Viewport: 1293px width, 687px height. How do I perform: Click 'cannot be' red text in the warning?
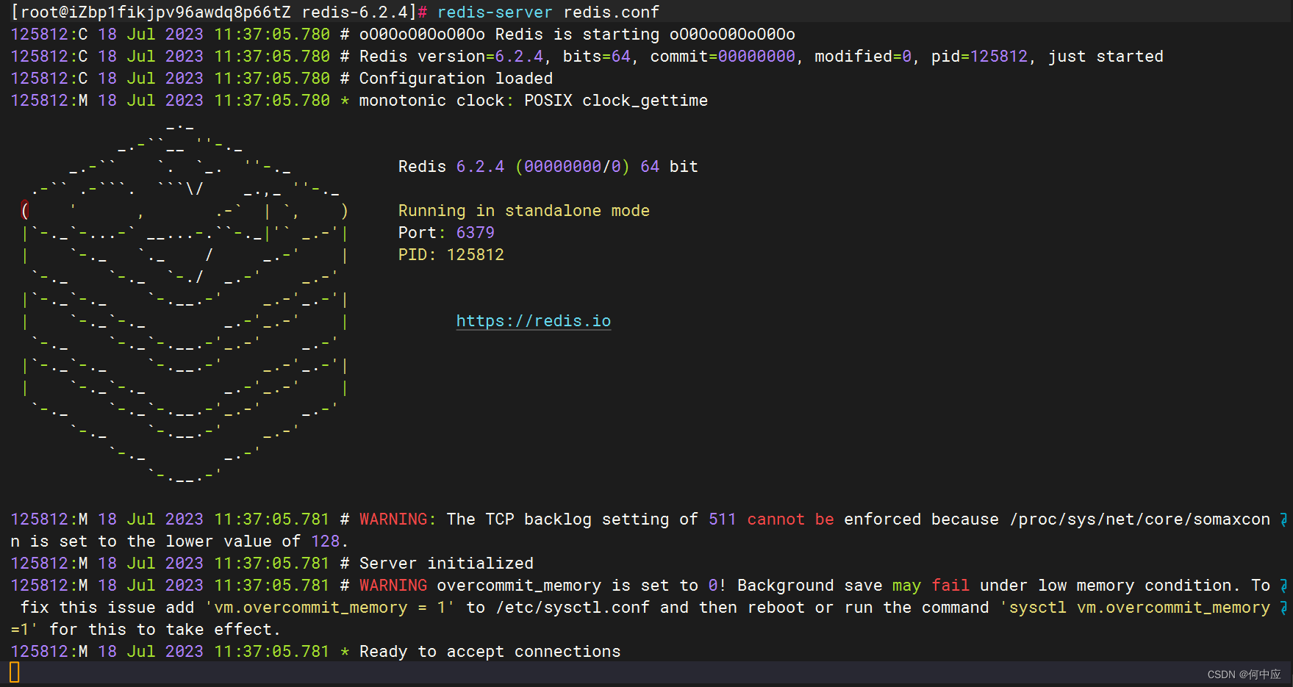click(x=790, y=519)
